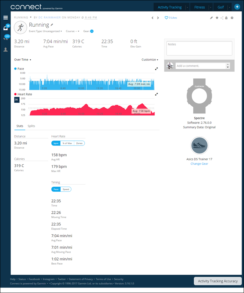Click the privacy lock icon

(226, 18)
